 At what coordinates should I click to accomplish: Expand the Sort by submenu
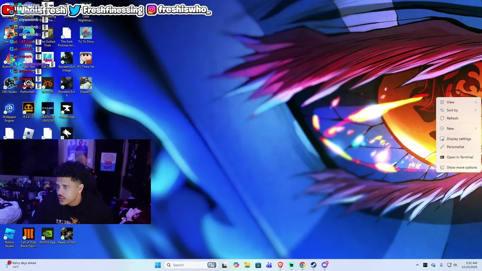(459, 110)
